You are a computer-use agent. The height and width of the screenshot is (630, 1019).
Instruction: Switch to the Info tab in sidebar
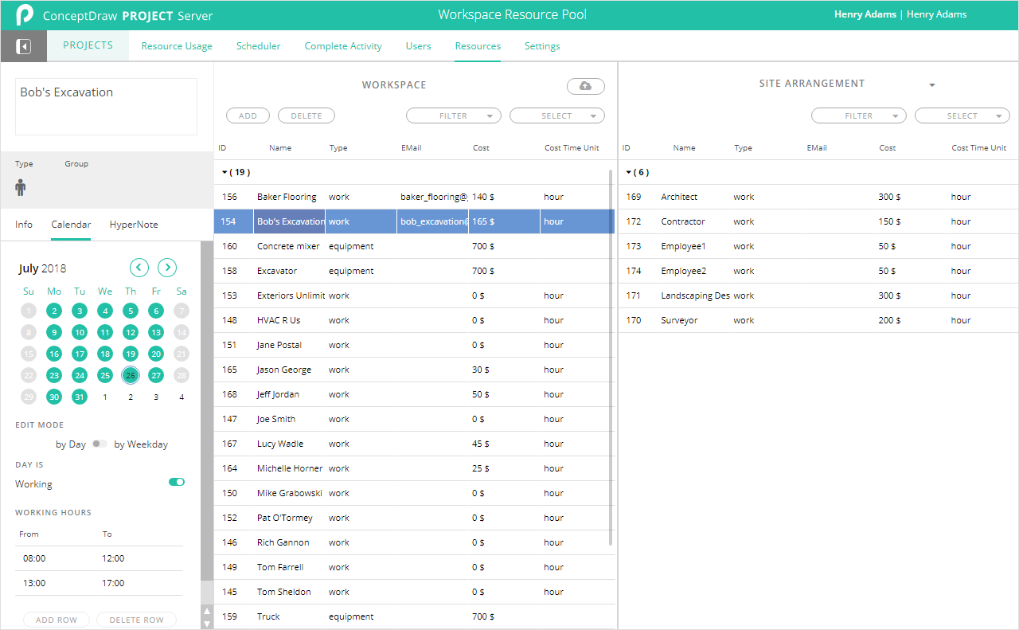(24, 225)
